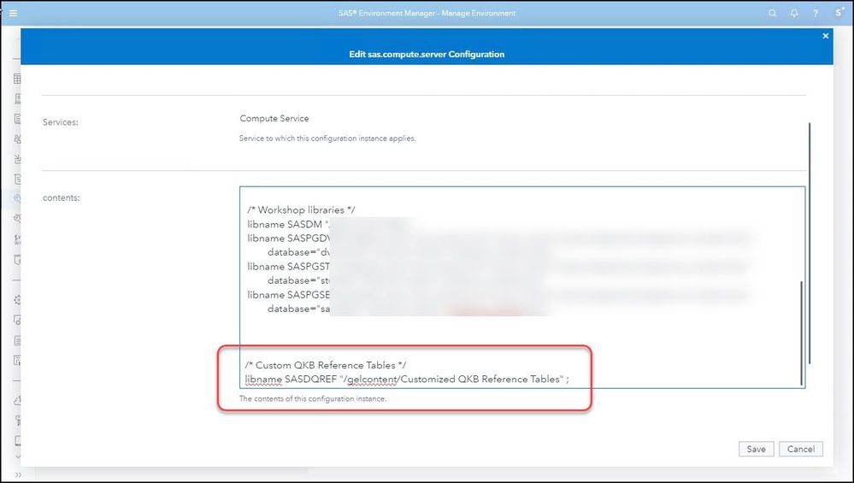
Task: Click the 'libname SASDQREF' line
Action: 406,379
